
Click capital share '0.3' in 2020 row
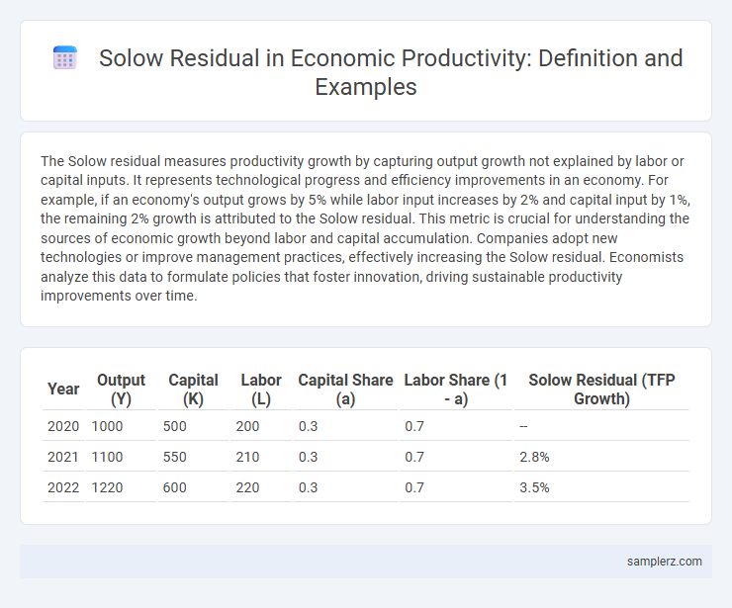[308, 426]
